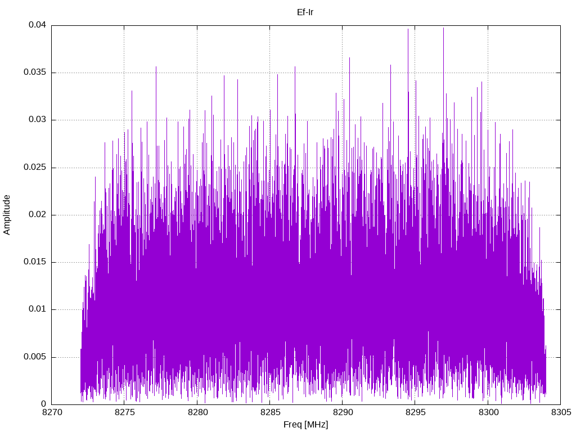Click the 8275 x-axis tick label

[x=124, y=412]
